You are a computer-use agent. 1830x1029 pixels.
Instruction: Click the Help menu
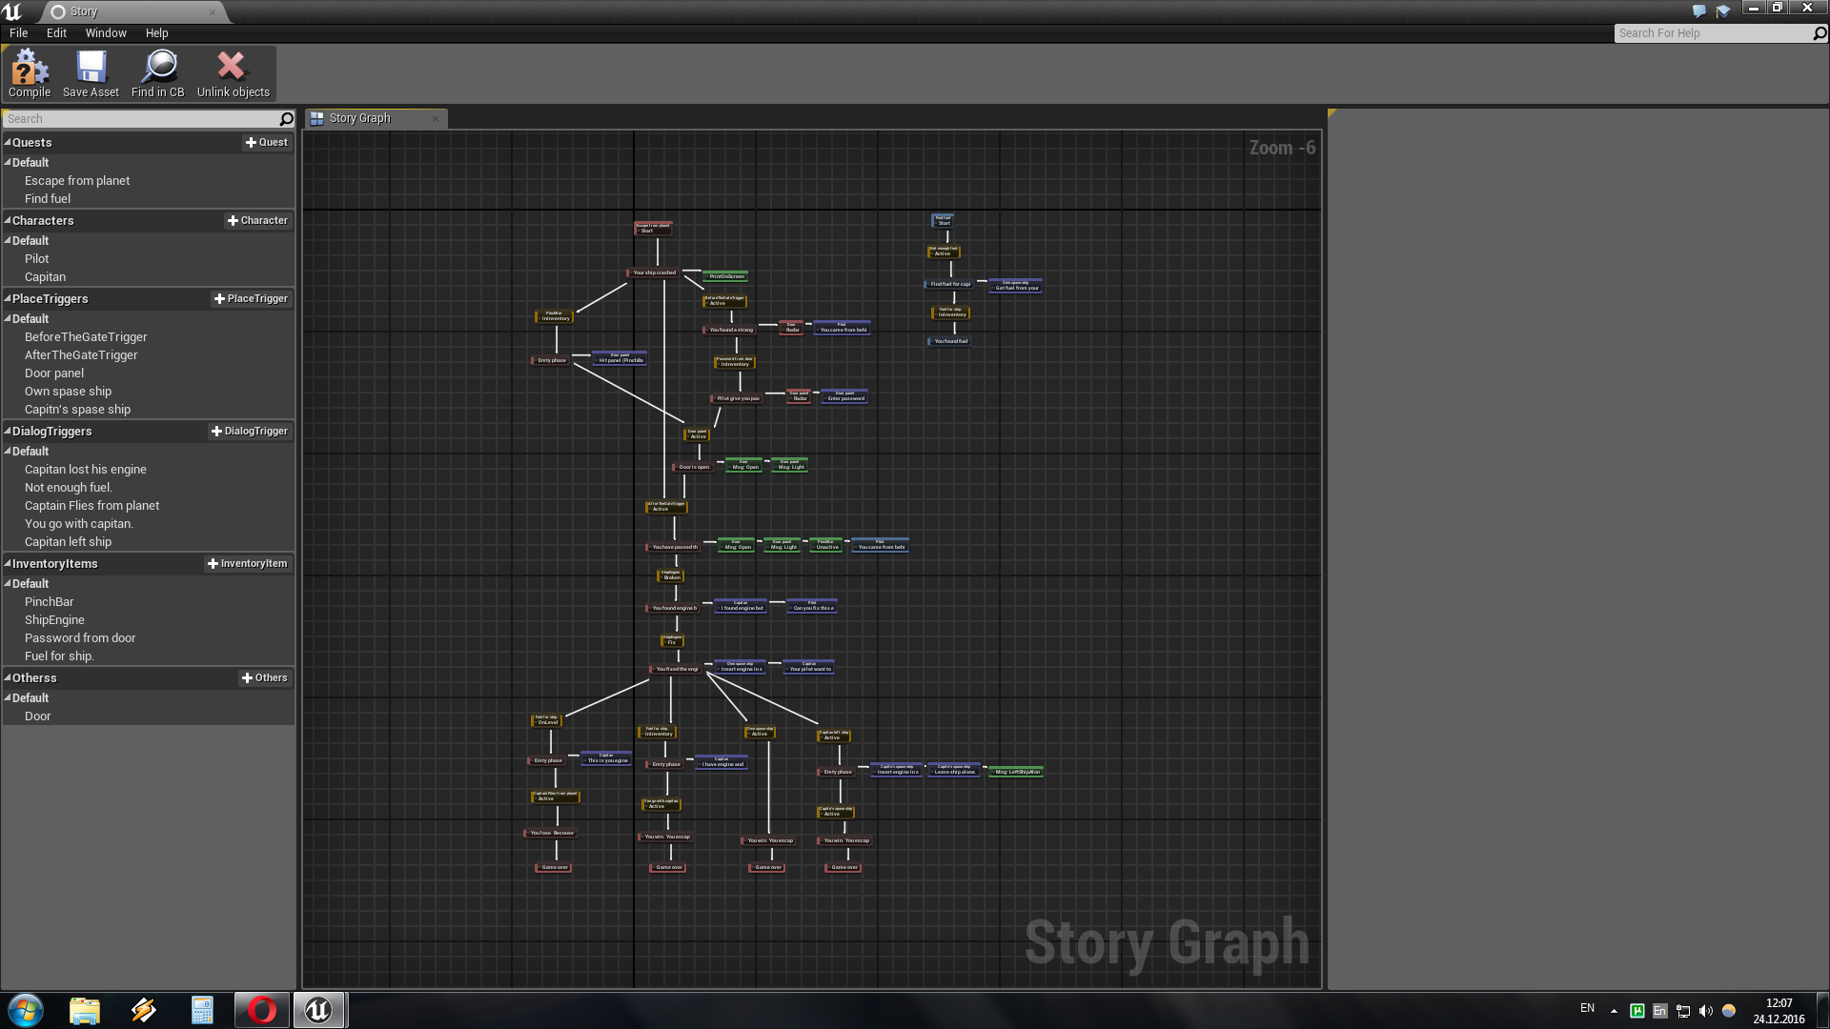click(x=157, y=31)
